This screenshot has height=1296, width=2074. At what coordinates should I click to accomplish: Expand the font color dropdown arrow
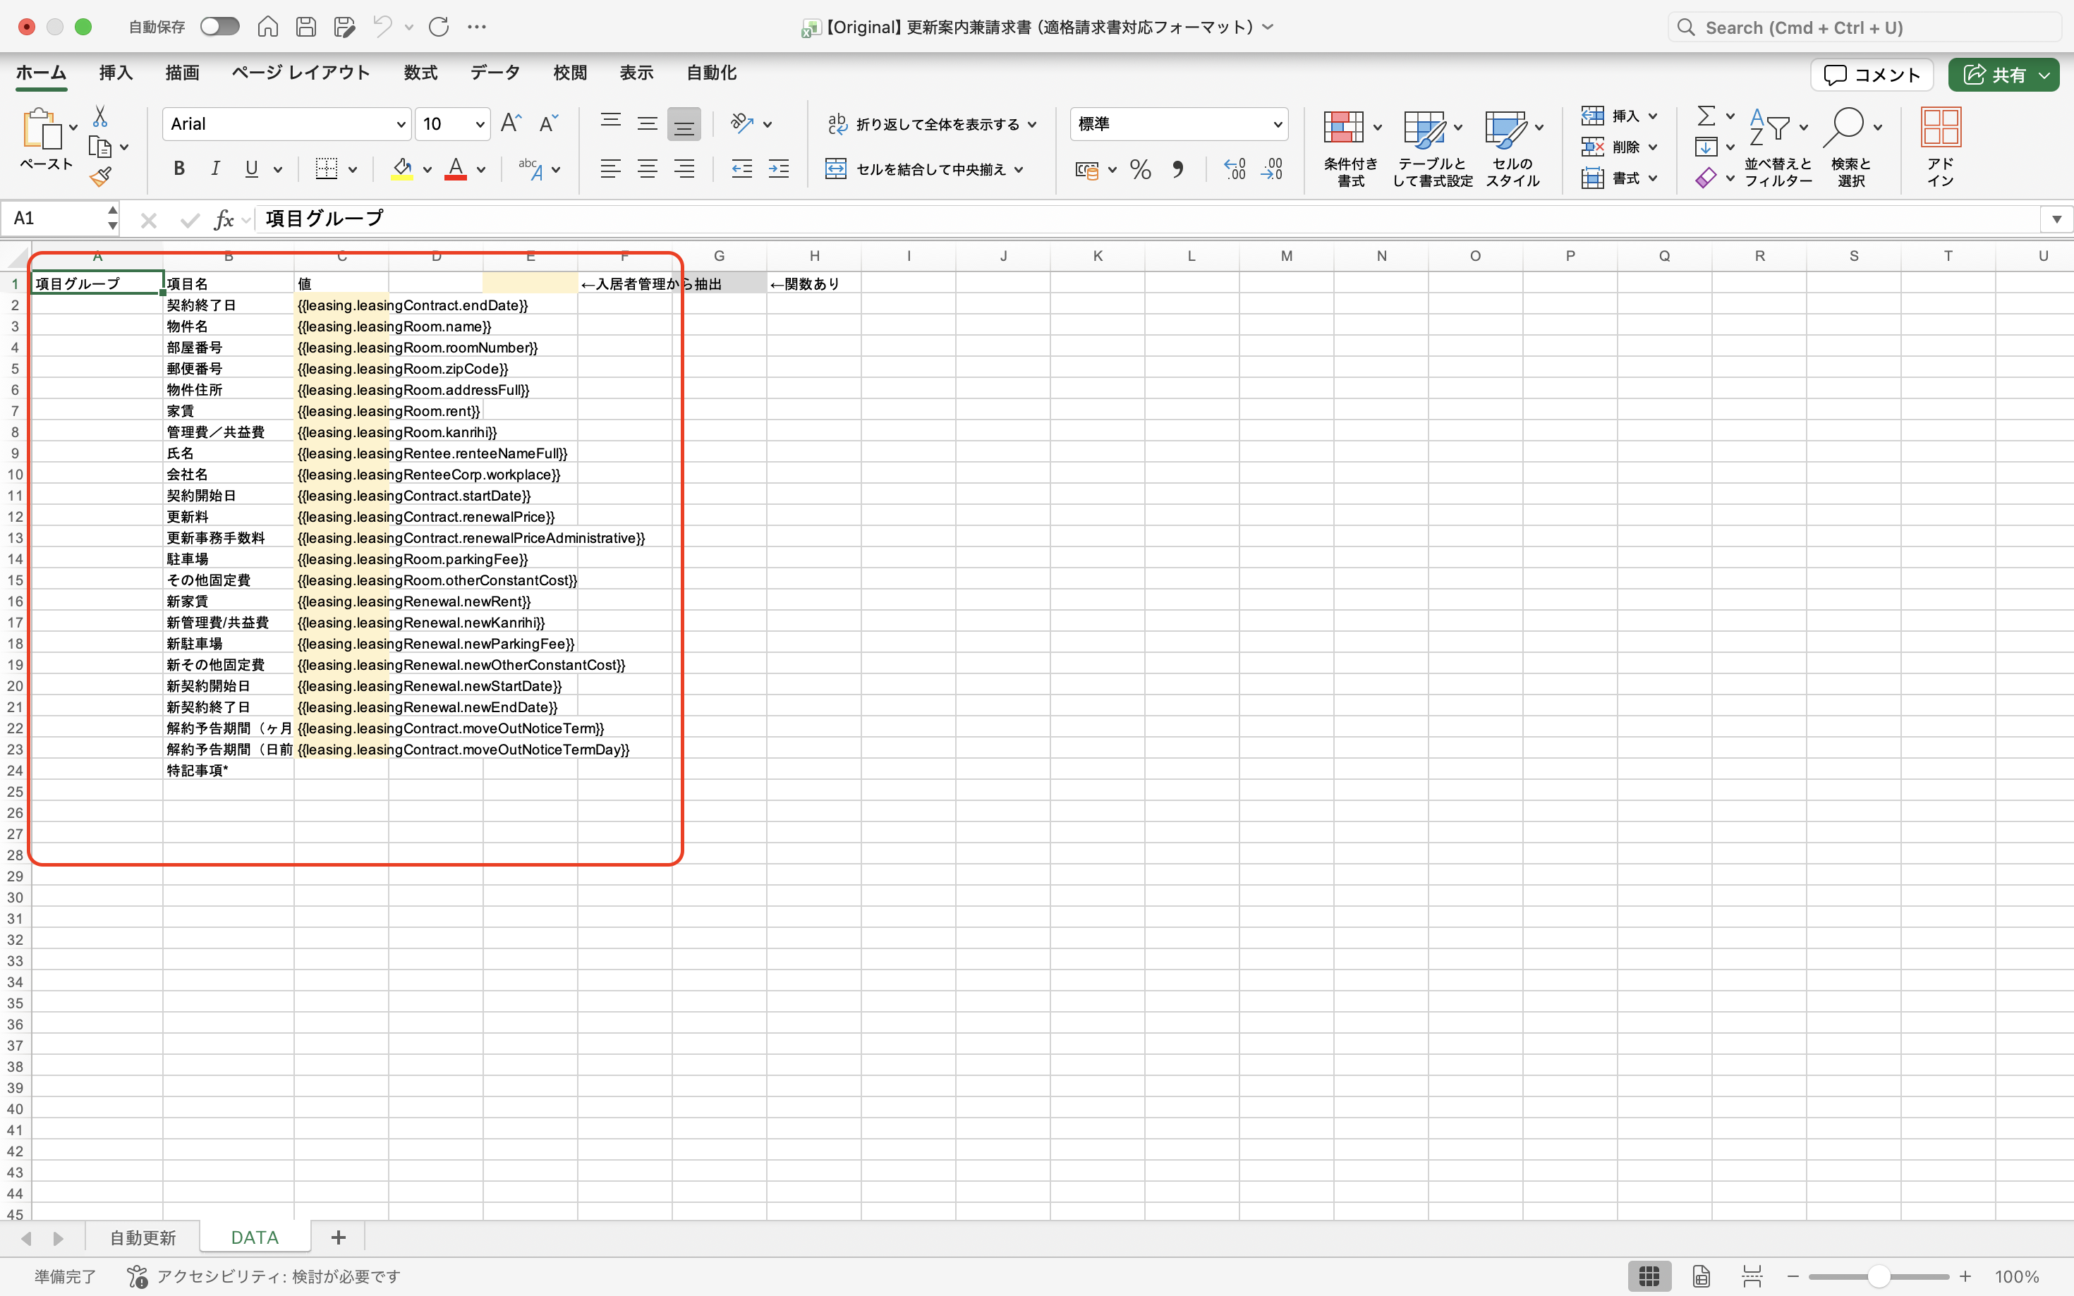(x=481, y=170)
